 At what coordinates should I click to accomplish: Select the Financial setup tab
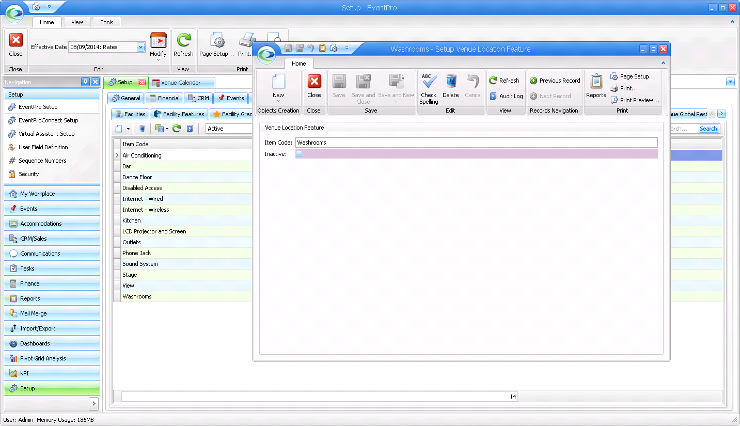tap(164, 98)
